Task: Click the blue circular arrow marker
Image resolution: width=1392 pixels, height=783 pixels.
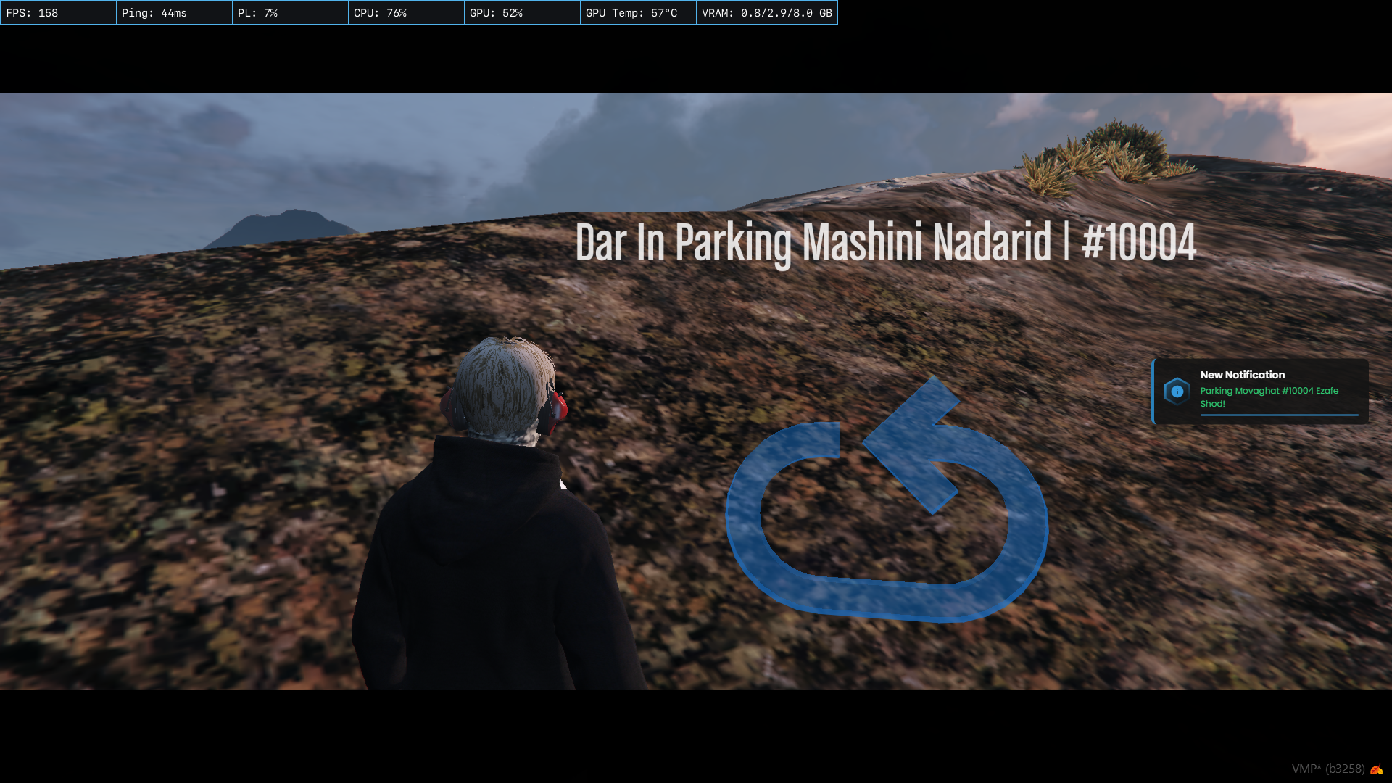Action: click(x=887, y=500)
